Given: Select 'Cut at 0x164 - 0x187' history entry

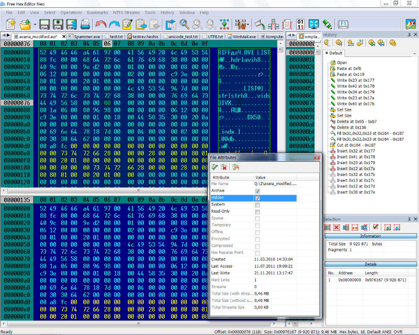Looking at the screenshot, I should coord(356,145).
